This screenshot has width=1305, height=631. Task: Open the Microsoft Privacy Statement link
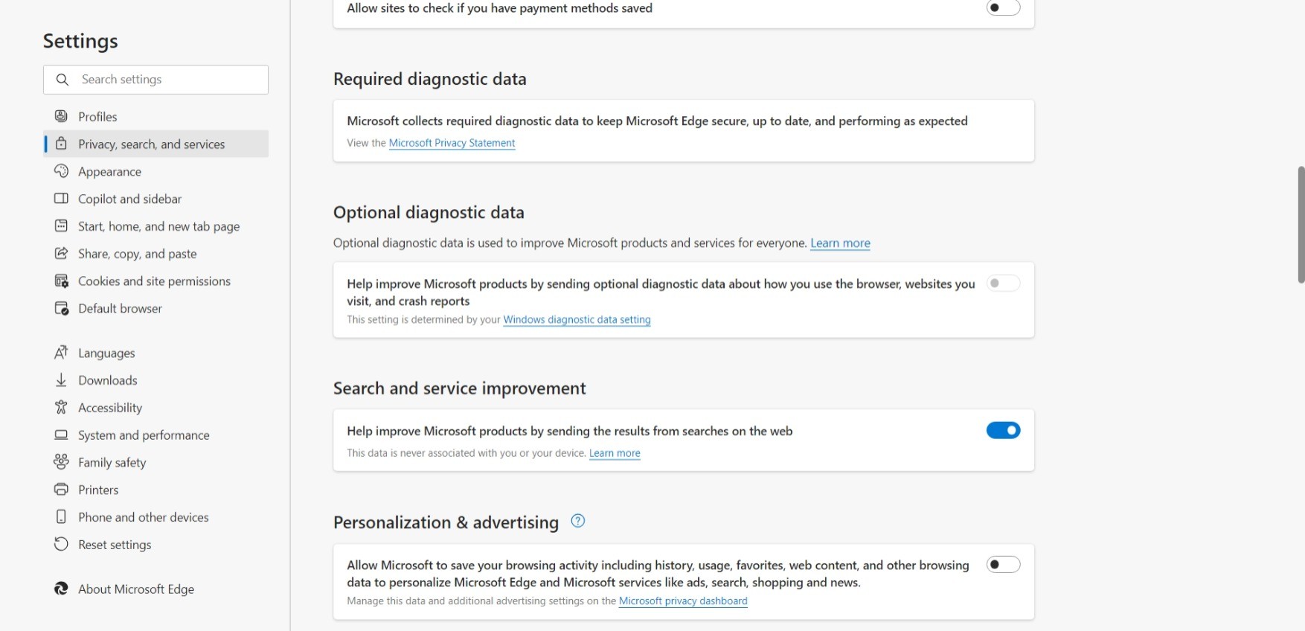pos(452,143)
